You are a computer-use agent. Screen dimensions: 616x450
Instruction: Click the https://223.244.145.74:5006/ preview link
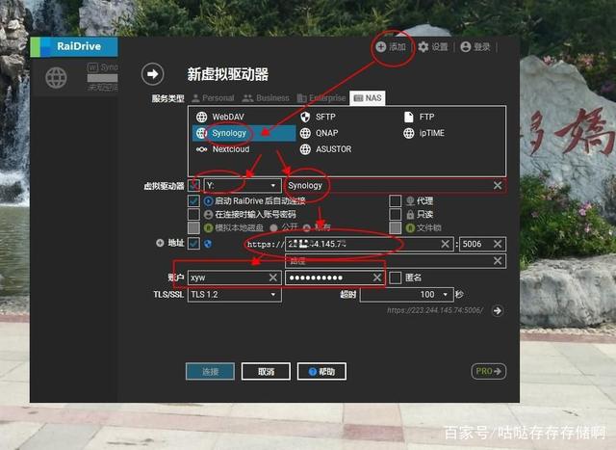pyautogui.click(x=435, y=310)
